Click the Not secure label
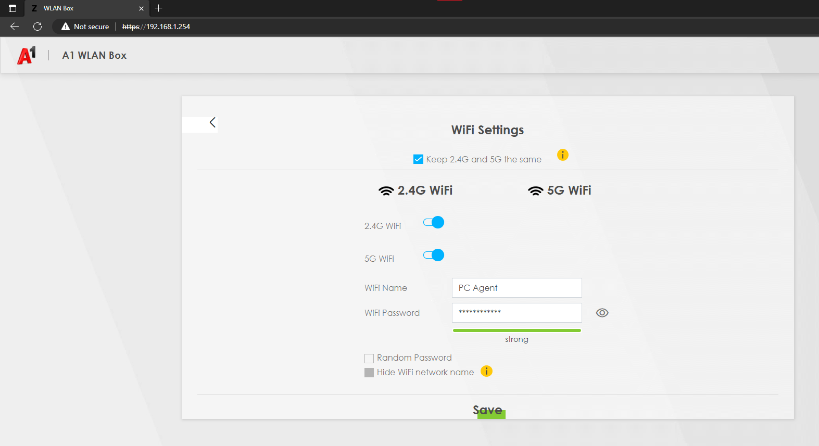Image resolution: width=819 pixels, height=446 pixels. 91,27
